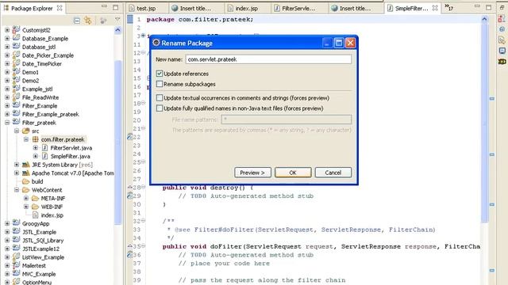Click the Customjstl2 project icon
This screenshot has width=508, height=285.
click(x=16, y=30)
